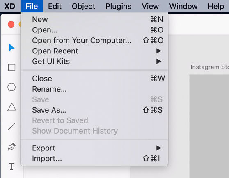Click the red close window button
This screenshot has height=178, width=229.
pos(11,24)
